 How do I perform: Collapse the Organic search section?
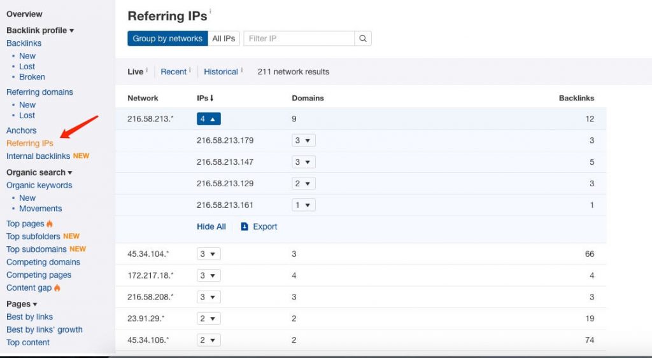pyautogui.click(x=39, y=172)
